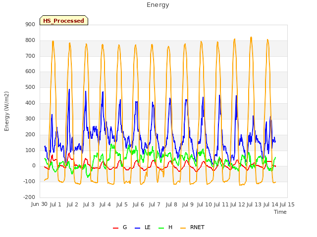Click the orange RNET legend color marker
317x237 pixels.
(183, 228)
